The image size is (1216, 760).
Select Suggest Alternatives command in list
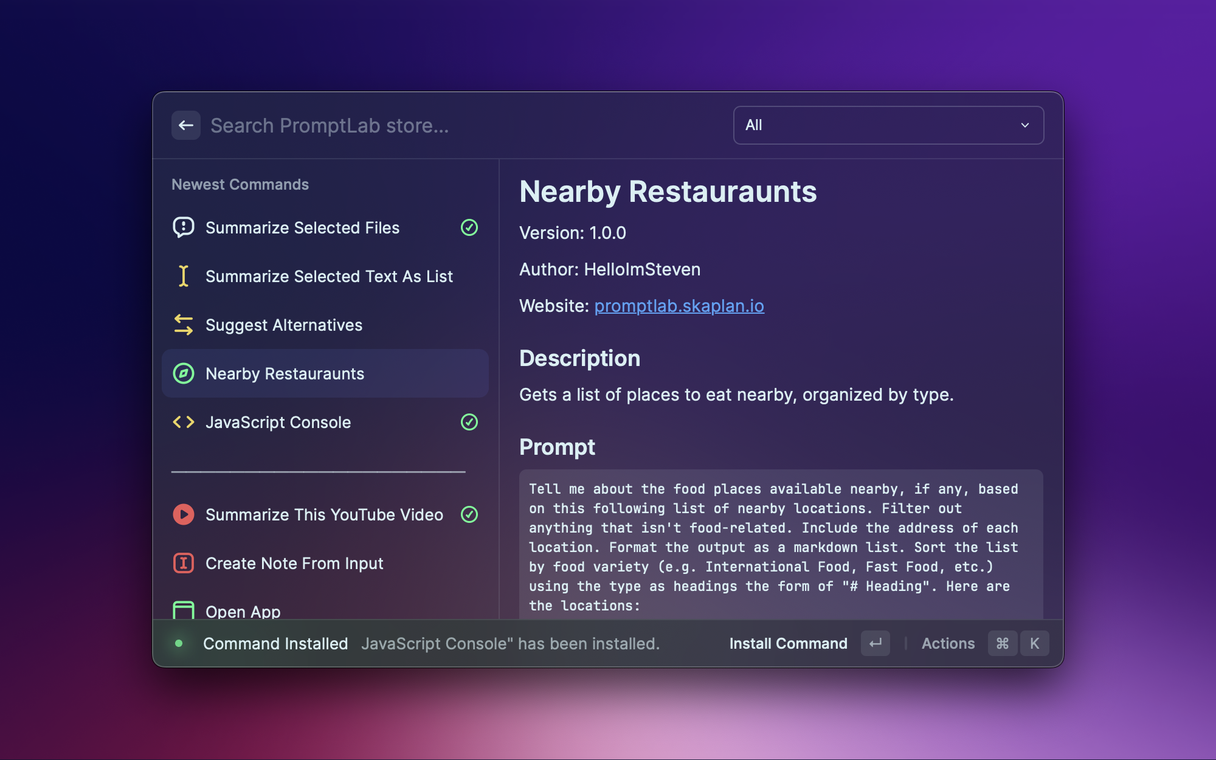[283, 325]
